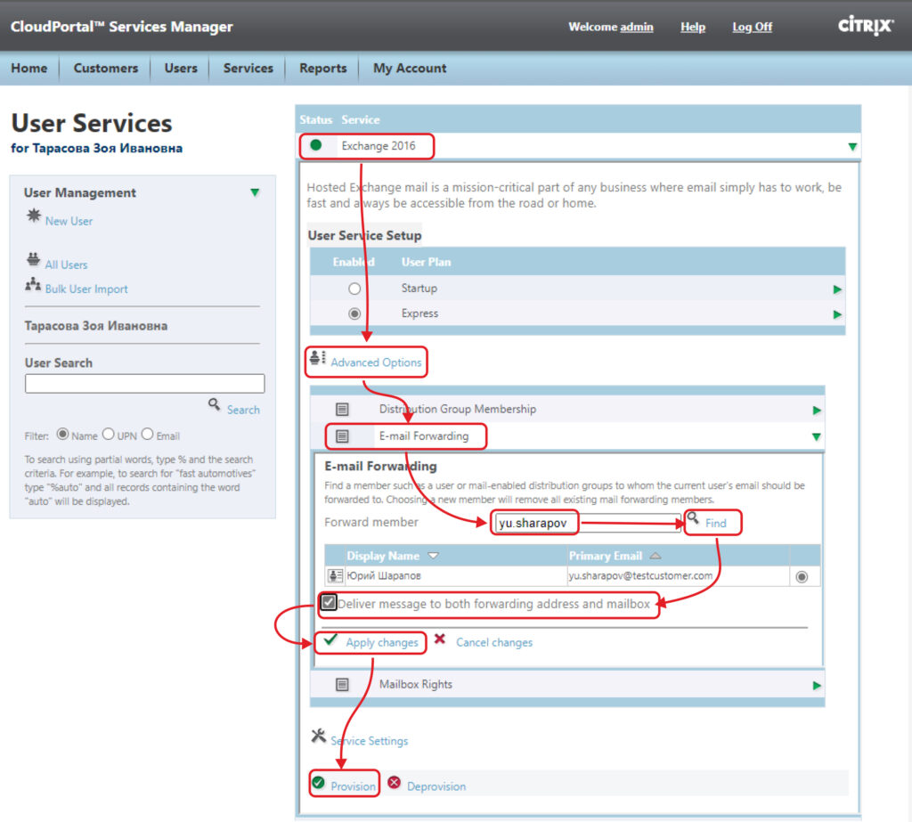912x822 pixels.
Task: Click the Deprovision link
Action: click(436, 786)
